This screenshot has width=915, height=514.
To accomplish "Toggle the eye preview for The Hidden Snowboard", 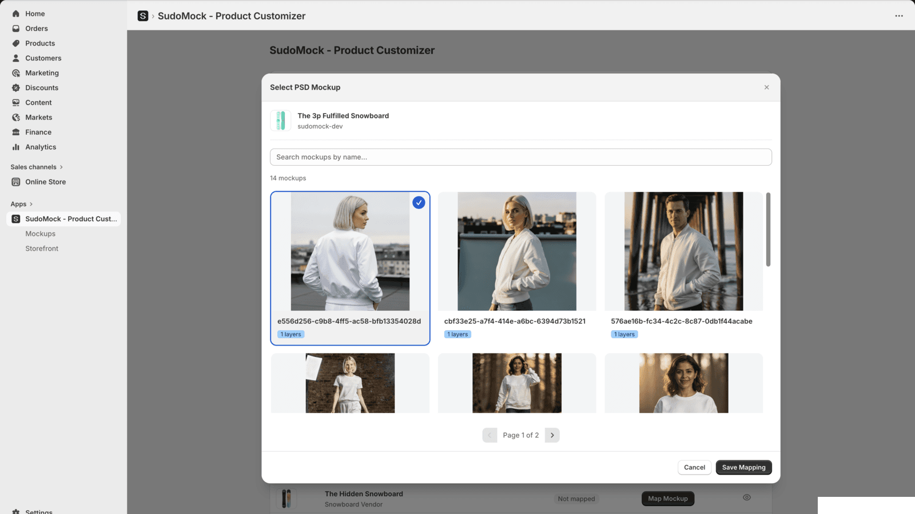I will coord(747,497).
